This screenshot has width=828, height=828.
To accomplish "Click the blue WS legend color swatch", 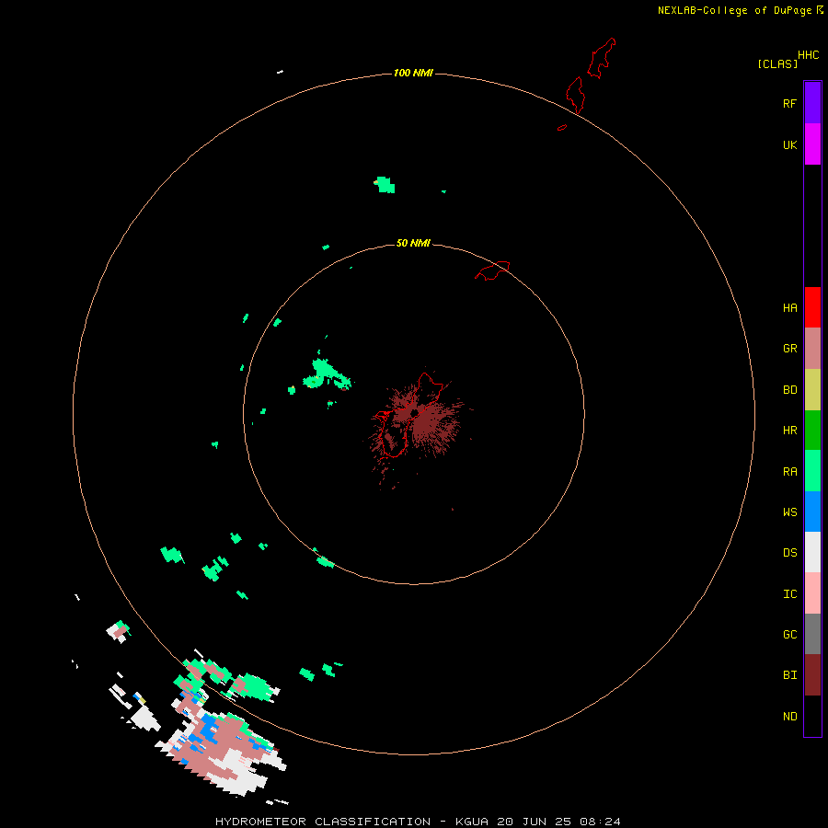I will pos(812,512).
